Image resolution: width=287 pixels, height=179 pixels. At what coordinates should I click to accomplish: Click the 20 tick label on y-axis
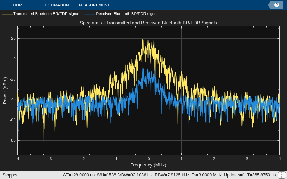(x=14, y=39)
